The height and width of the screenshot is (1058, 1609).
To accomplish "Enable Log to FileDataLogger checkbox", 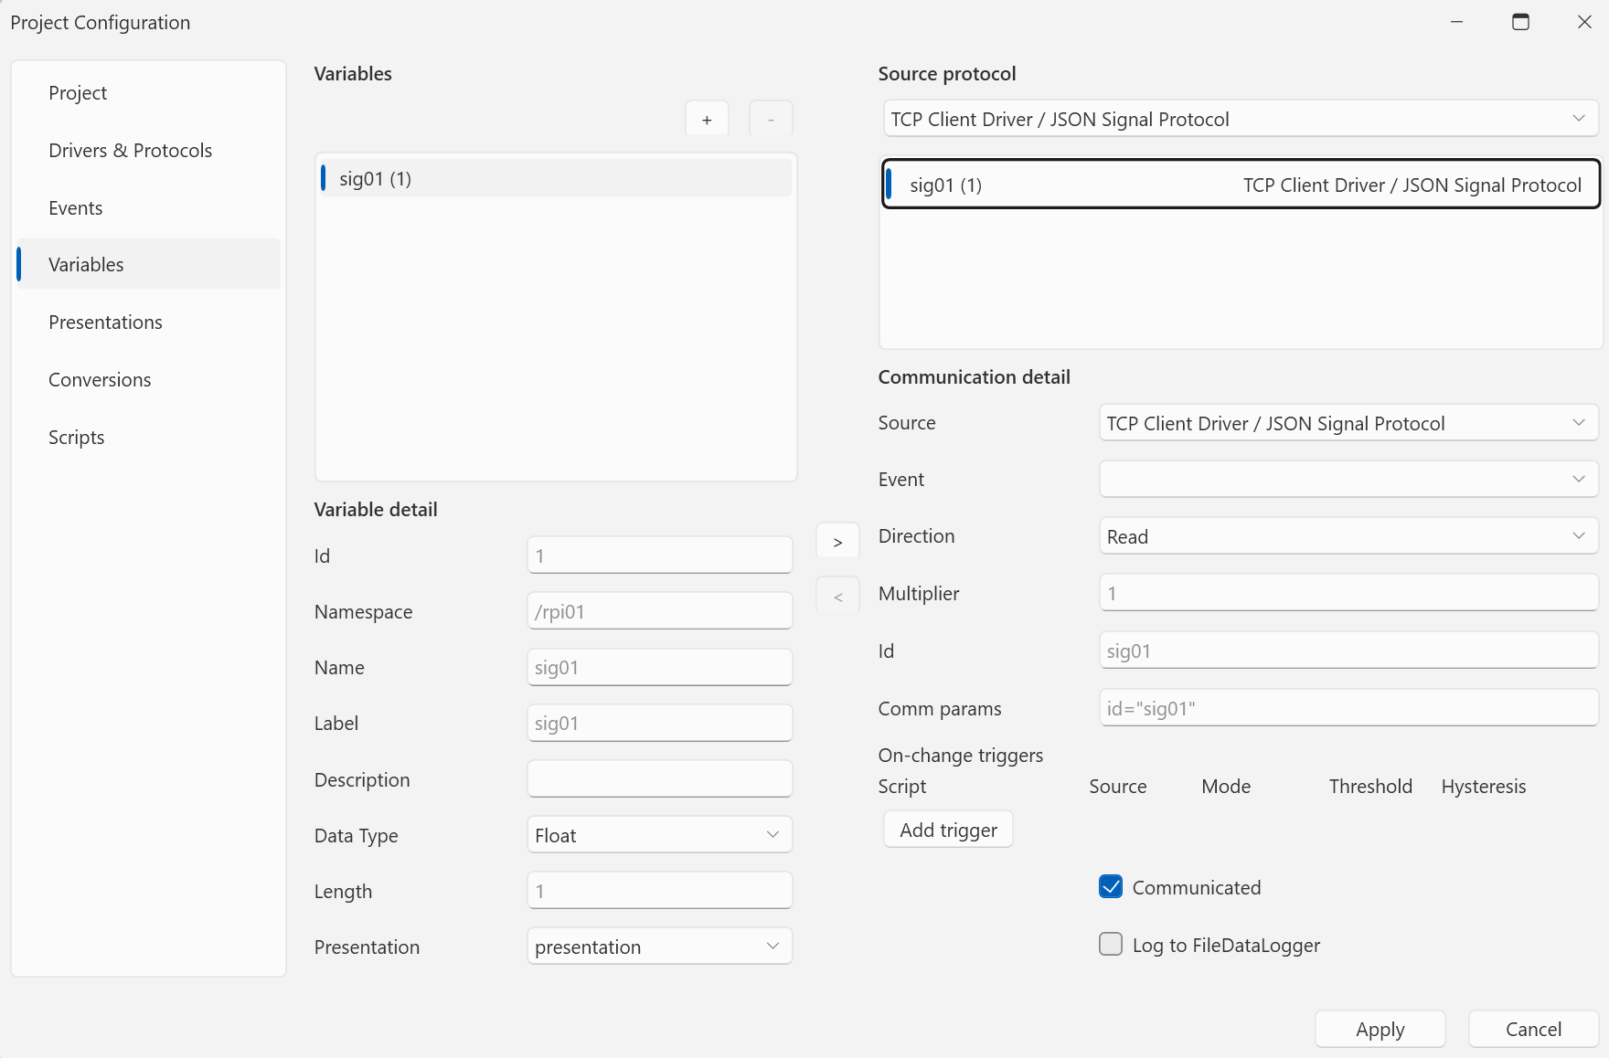I will point(1111,944).
